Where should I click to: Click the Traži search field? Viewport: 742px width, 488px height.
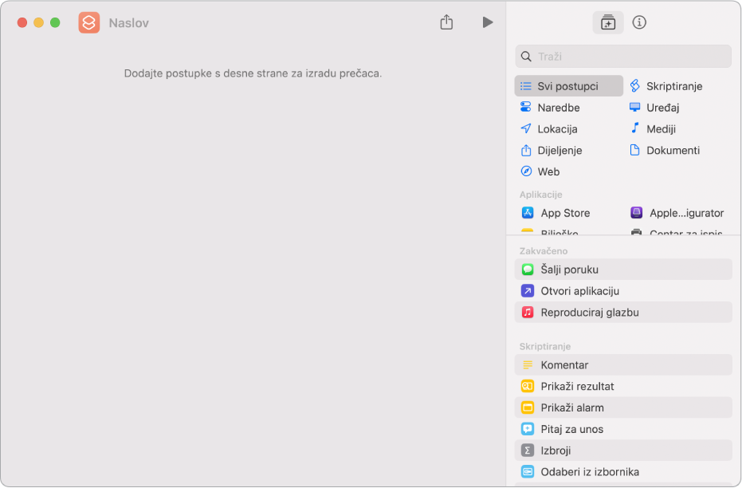coord(623,57)
